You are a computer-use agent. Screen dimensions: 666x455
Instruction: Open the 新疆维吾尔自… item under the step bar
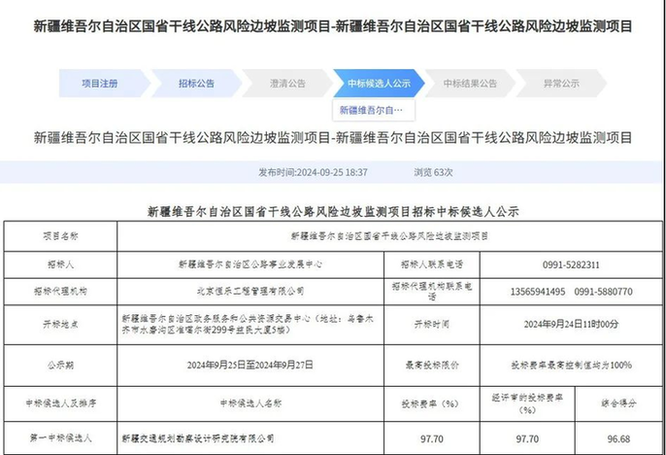coord(378,111)
